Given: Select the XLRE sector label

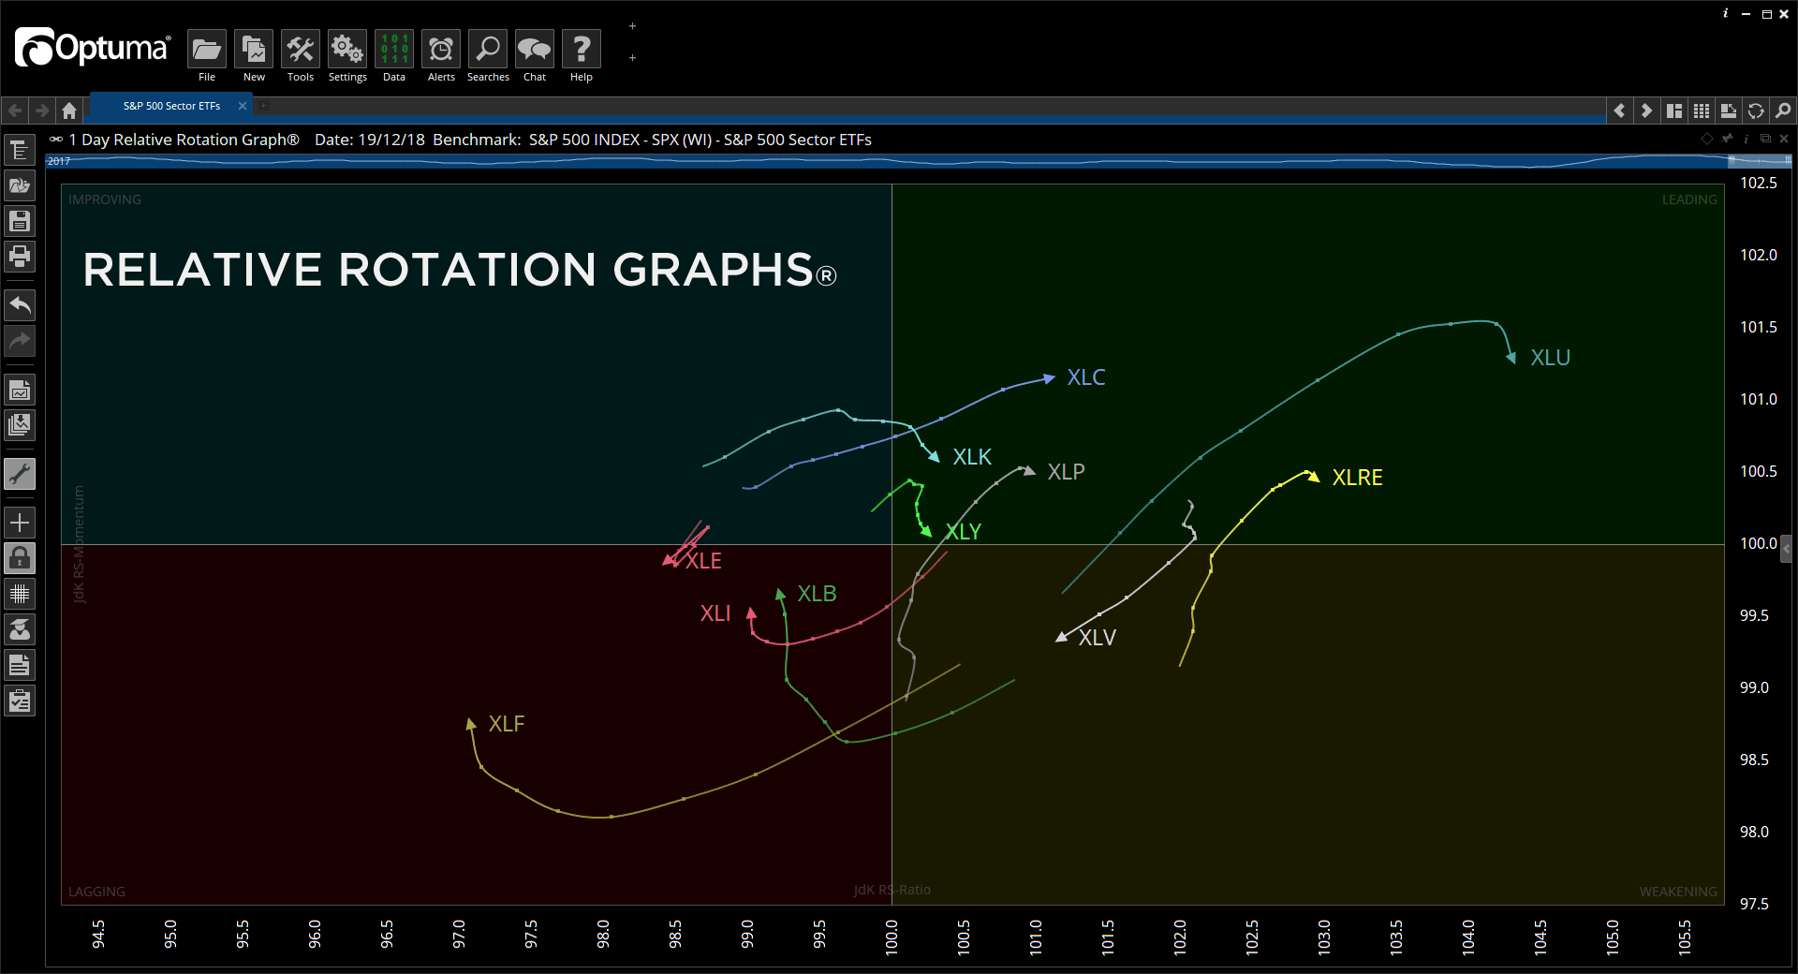Looking at the screenshot, I should 1358,477.
